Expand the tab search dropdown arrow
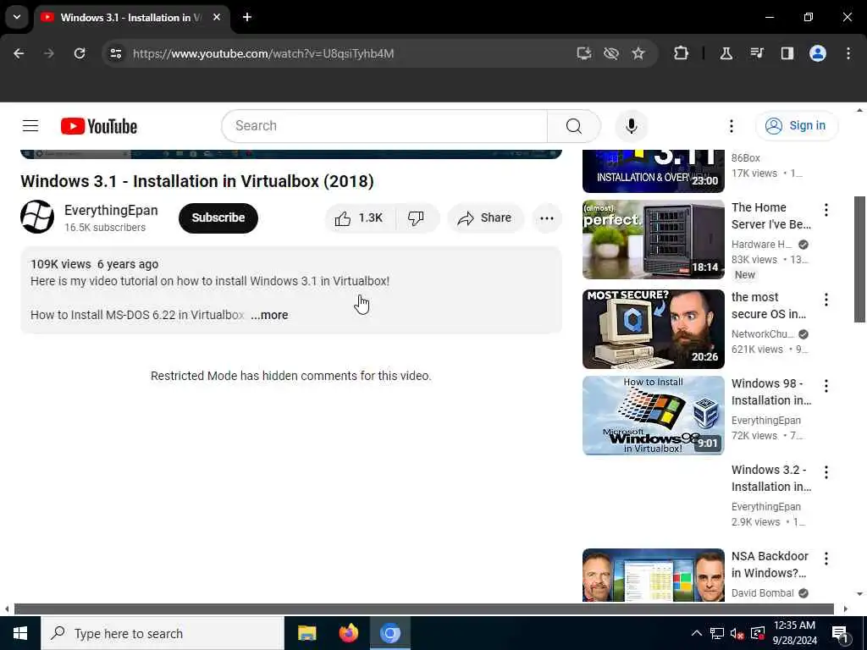This screenshot has width=867, height=650. click(17, 17)
